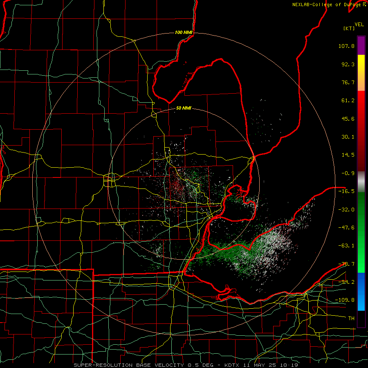Click the yellow segment of velocity color bar
Image resolution: width=368 pixels, height=368 pixels.
click(361, 63)
